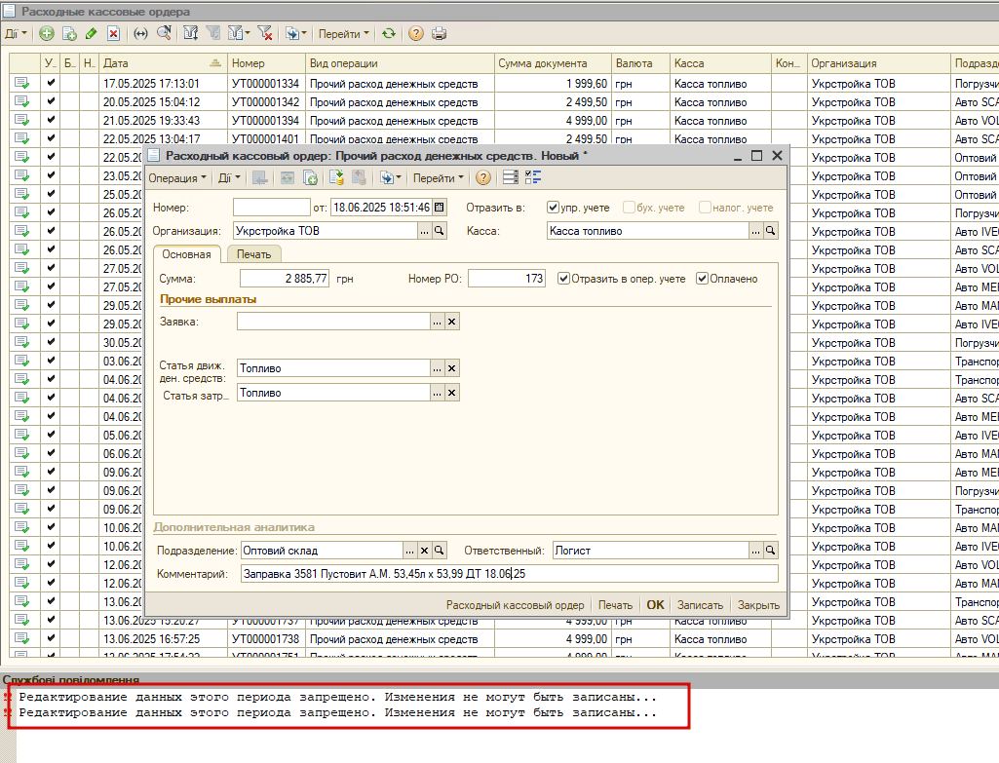
Task: Click Расходный кассовый ордер print form button
Action: coord(516,605)
